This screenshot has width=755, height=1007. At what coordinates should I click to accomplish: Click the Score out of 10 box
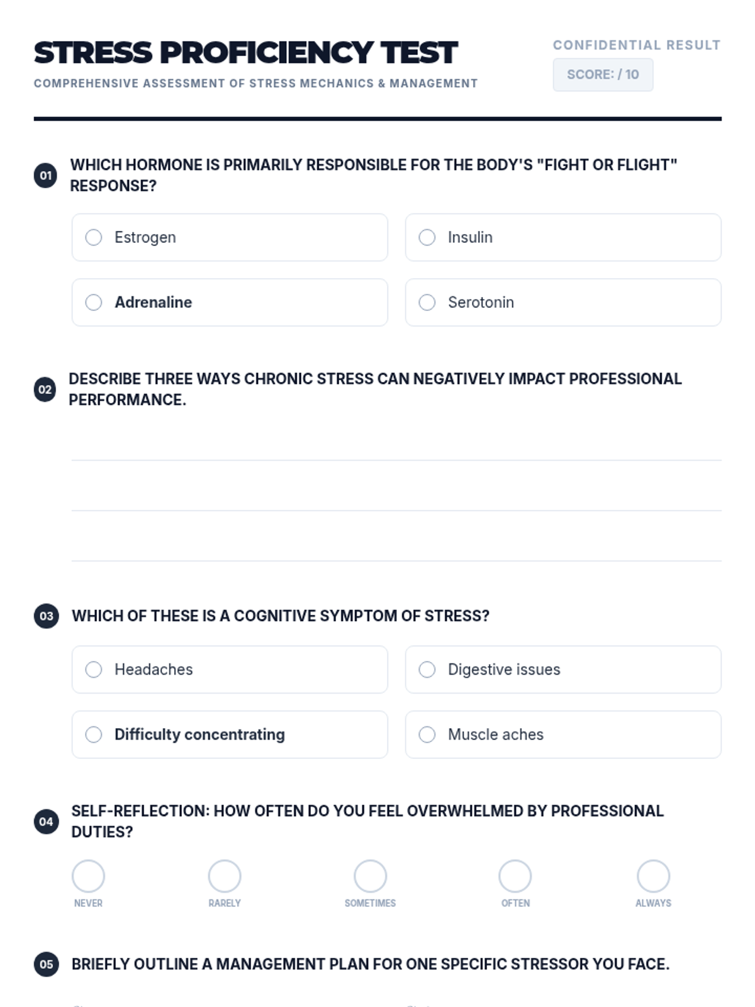pos(603,75)
